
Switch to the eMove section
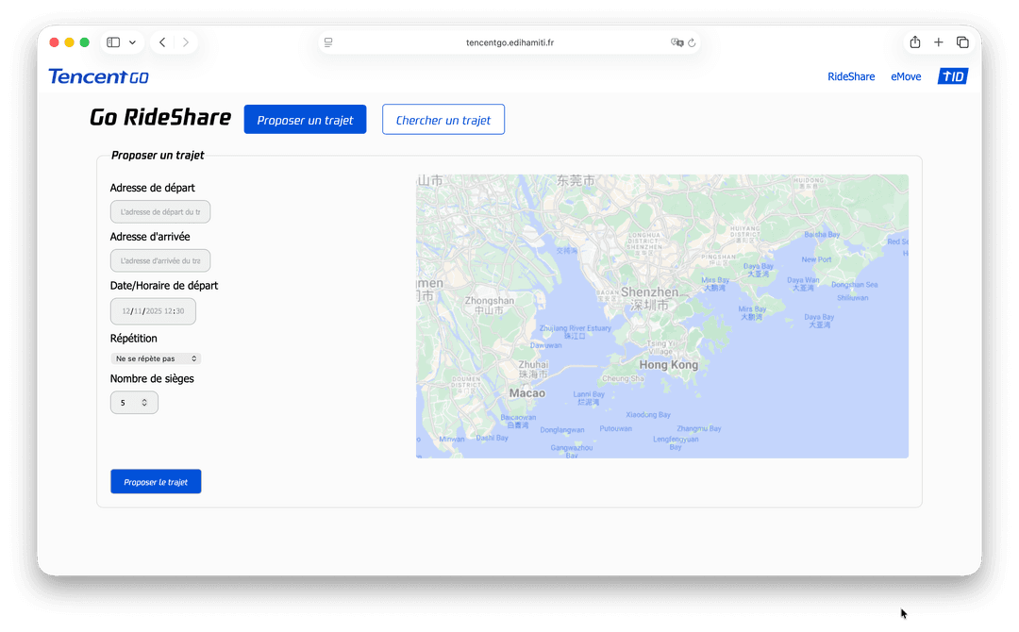(906, 76)
